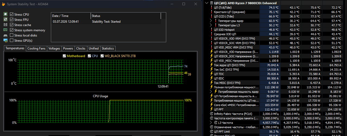Open the Clocks tab
This screenshot has width=347, height=136.
[81, 48]
